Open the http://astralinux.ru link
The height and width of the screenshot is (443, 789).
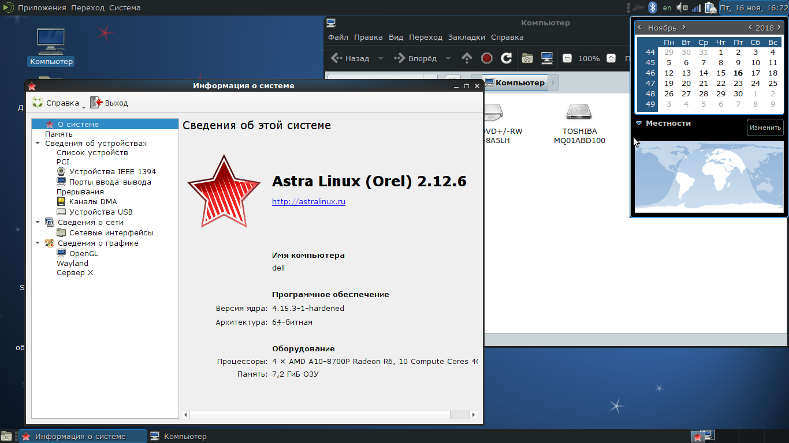(308, 201)
